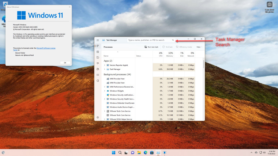Open the Users page in sidebar
Viewport: 278px width, 156px height.
pyautogui.click(x=98, y=69)
